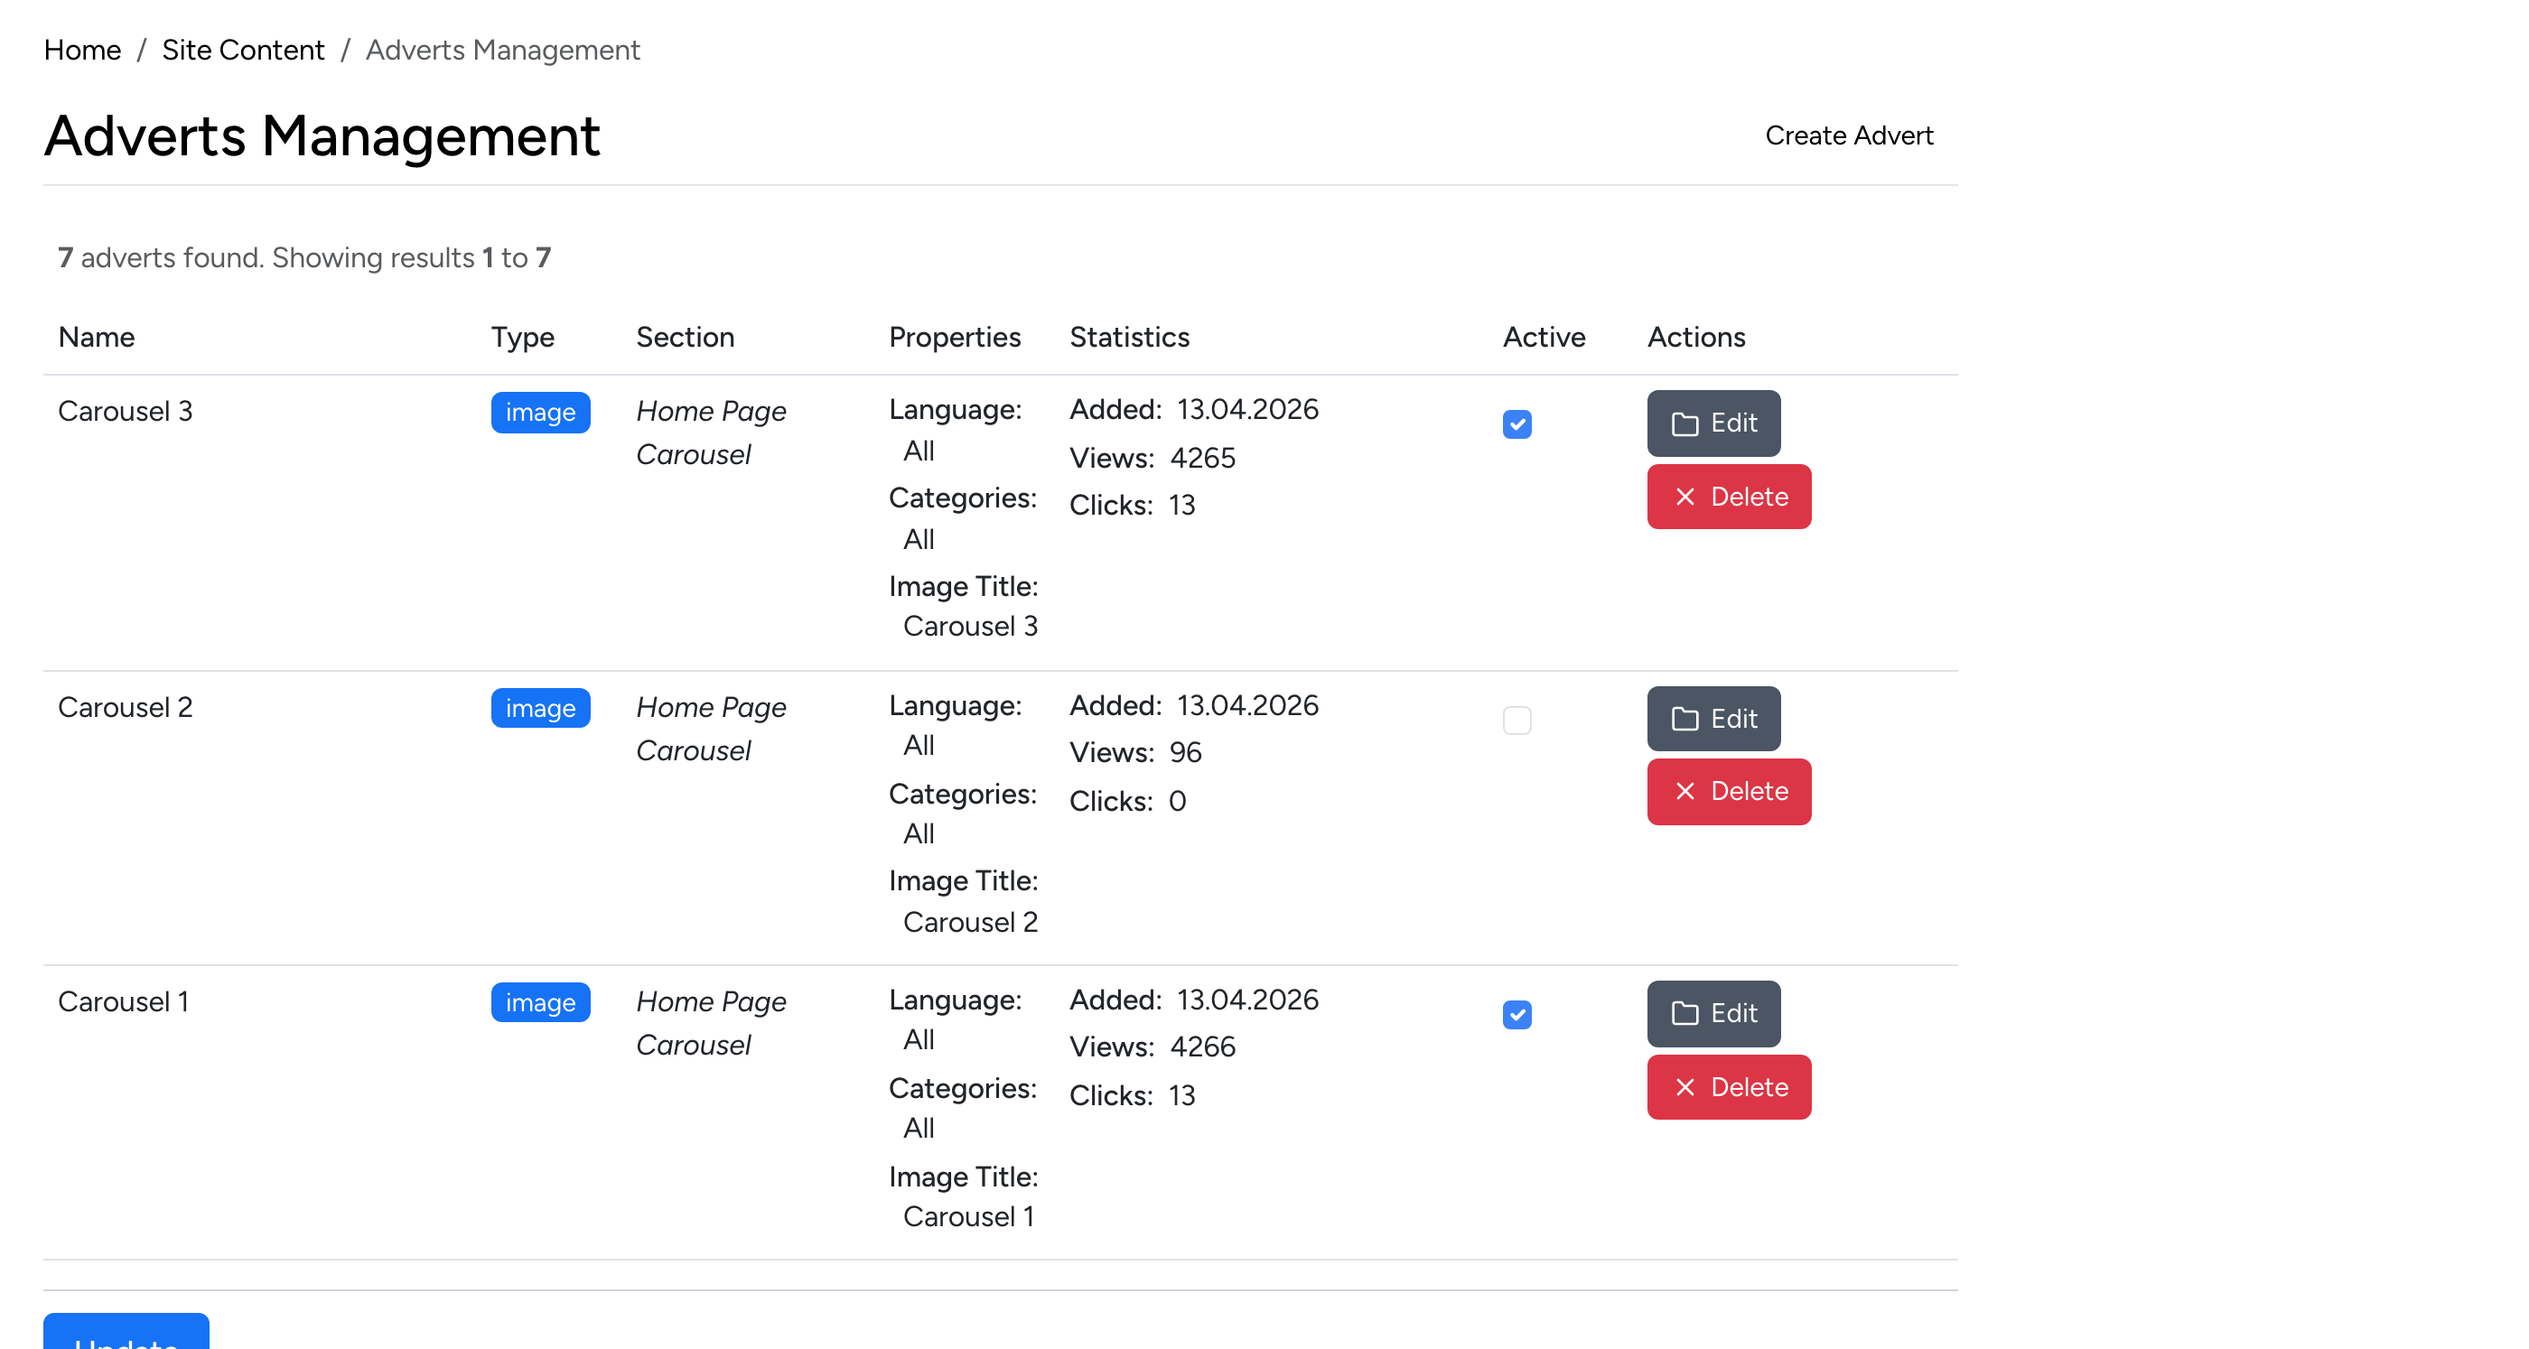Click the folder icon in Carousel 3 Edit button
Image resolution: width=2529 pixels, height=1349 pixels.
pos(1684,424)
